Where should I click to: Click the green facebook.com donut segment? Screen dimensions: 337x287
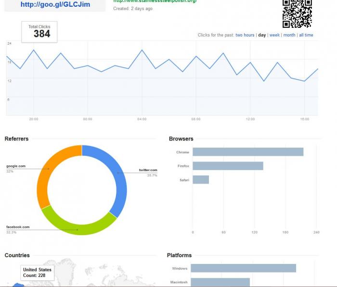coord(79,230)
